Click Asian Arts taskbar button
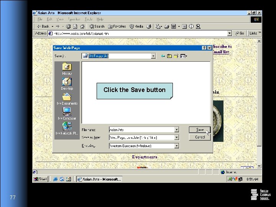 click(99, 179)
